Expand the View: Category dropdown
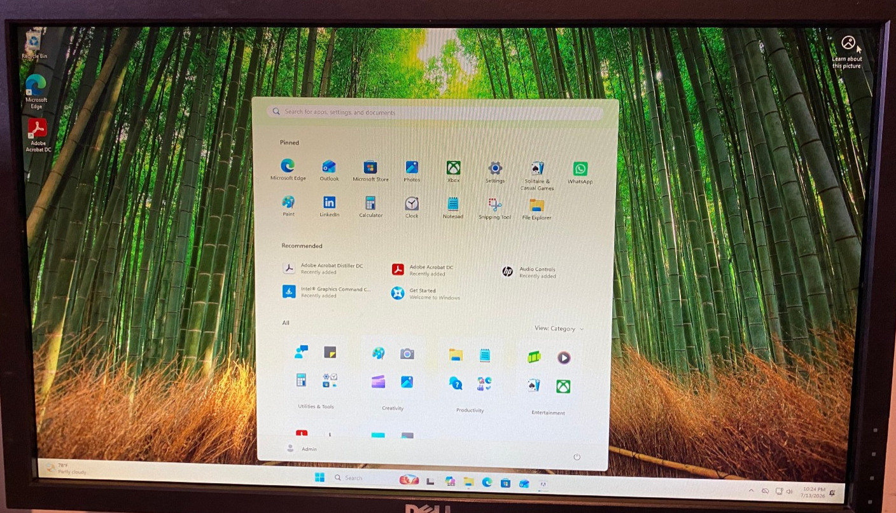 click(559, 329)
